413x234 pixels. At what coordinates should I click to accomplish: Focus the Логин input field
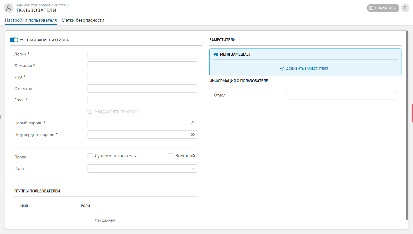142,54
